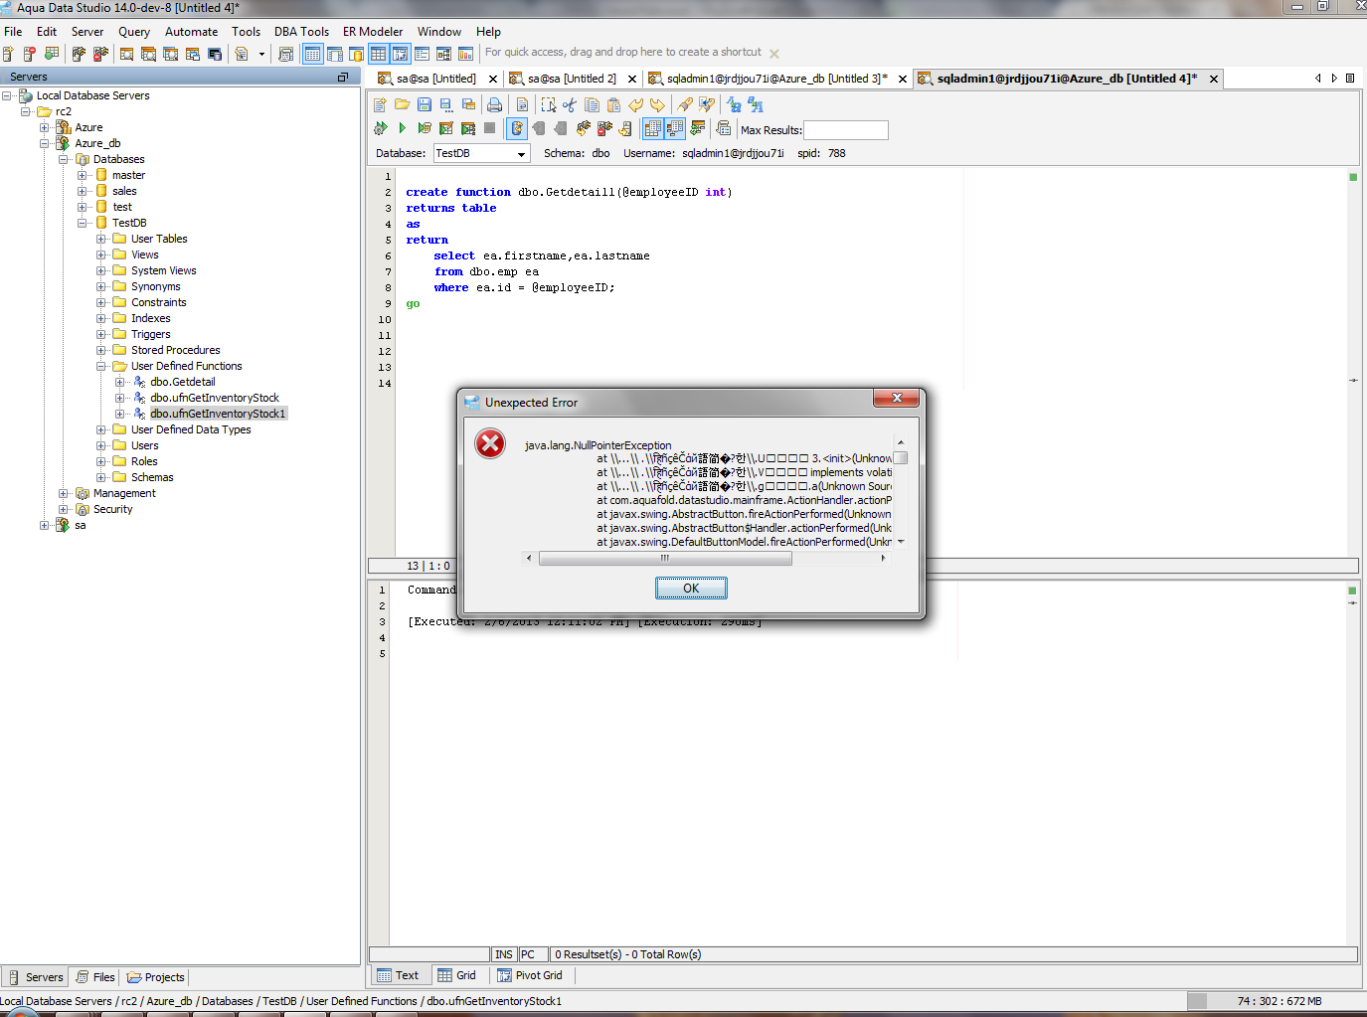
Task: Click the horizontal scrollbar in the error dialog
Action: (x=665, y=558)
